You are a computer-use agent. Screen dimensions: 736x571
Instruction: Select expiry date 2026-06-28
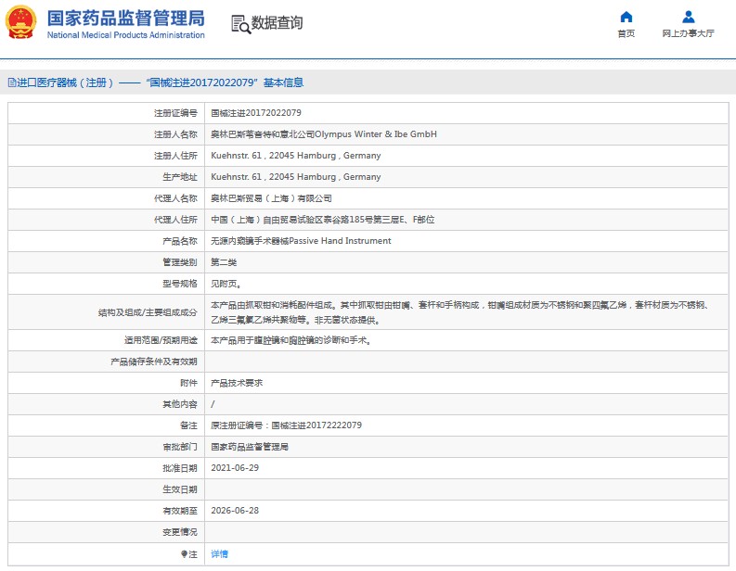pos(235,511)
